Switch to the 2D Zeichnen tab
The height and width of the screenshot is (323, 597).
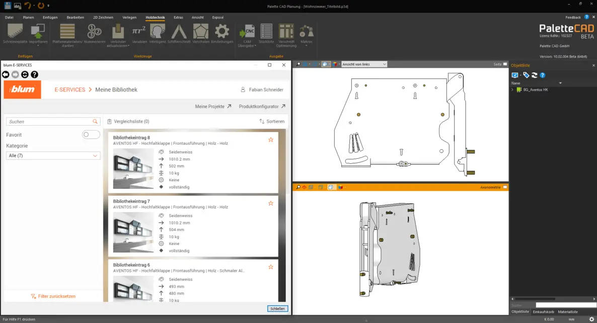tap(103, 18)
